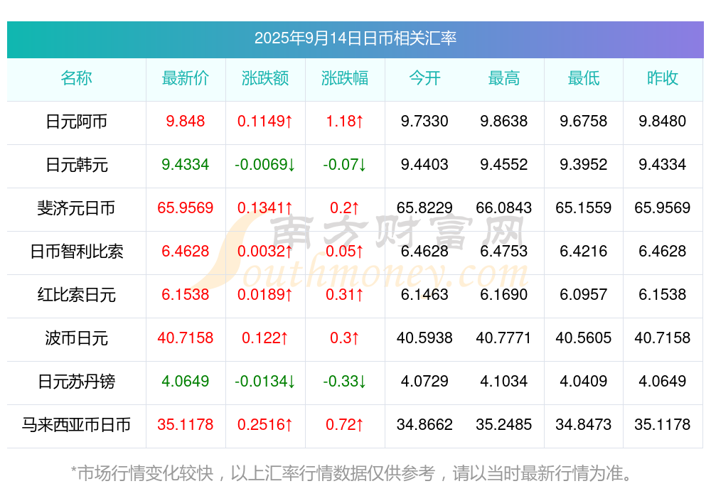Click the change percent -0.33↓

point(345,382)
